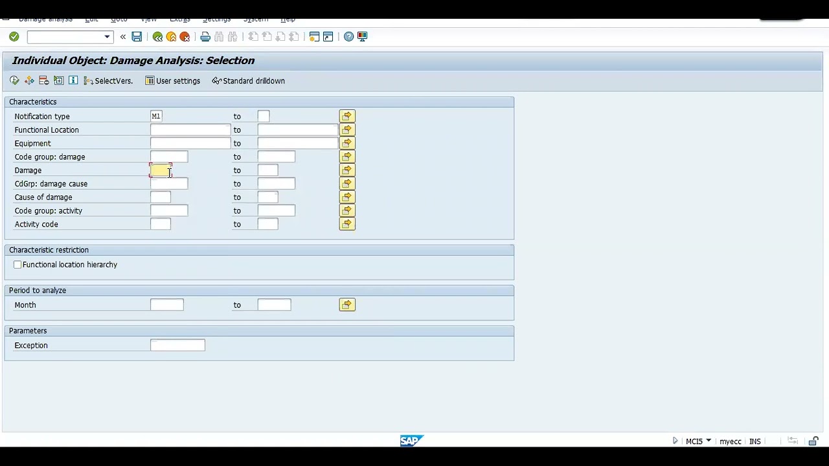Collapse the command field with the double-chevron

point(123,37)
